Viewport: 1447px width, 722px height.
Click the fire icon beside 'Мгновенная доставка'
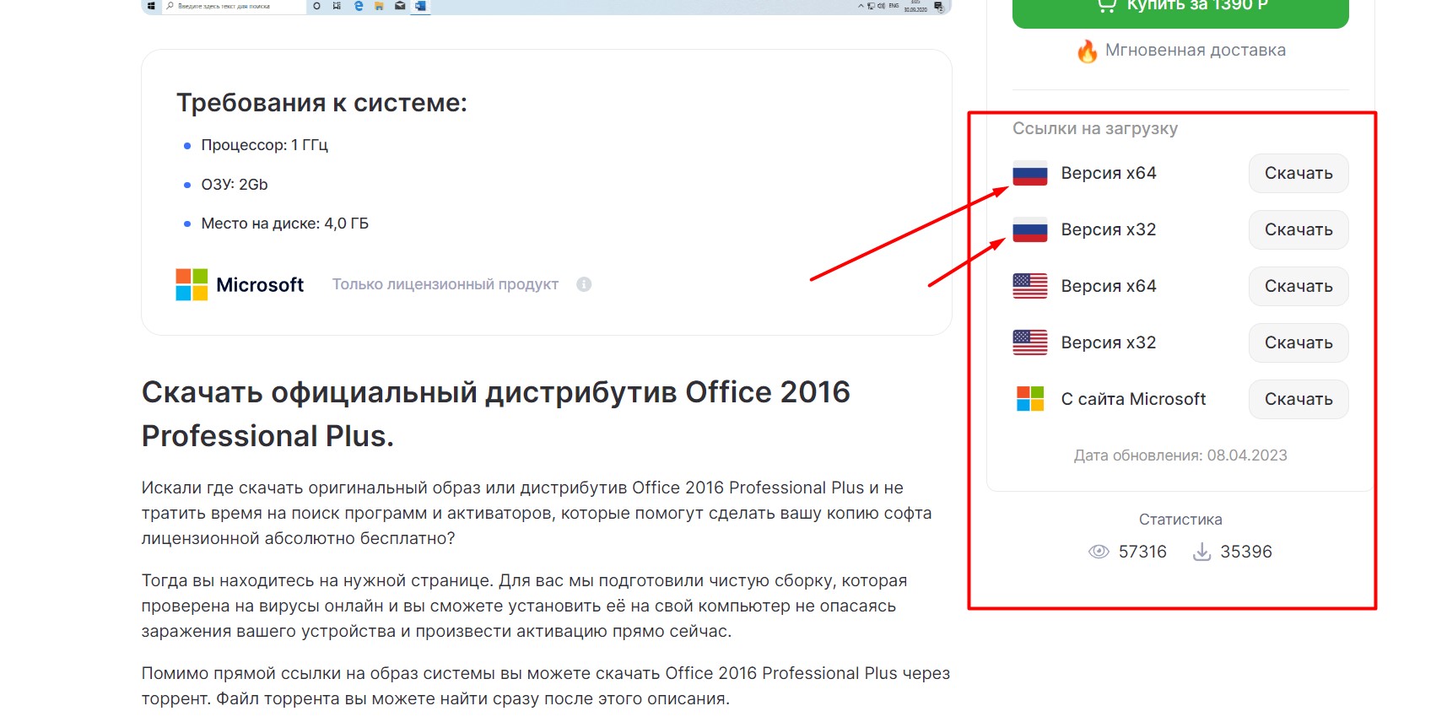[1087, 51]
